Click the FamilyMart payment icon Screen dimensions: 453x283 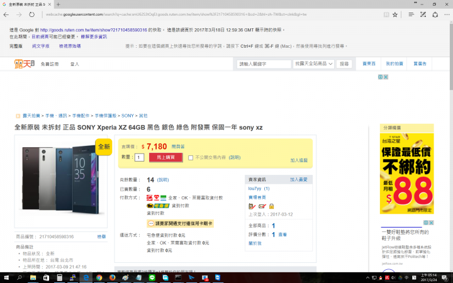tap(164, 198)
